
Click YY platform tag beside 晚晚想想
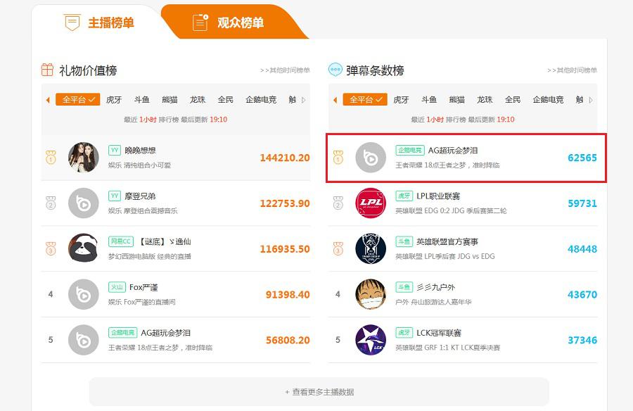[115, 151]
